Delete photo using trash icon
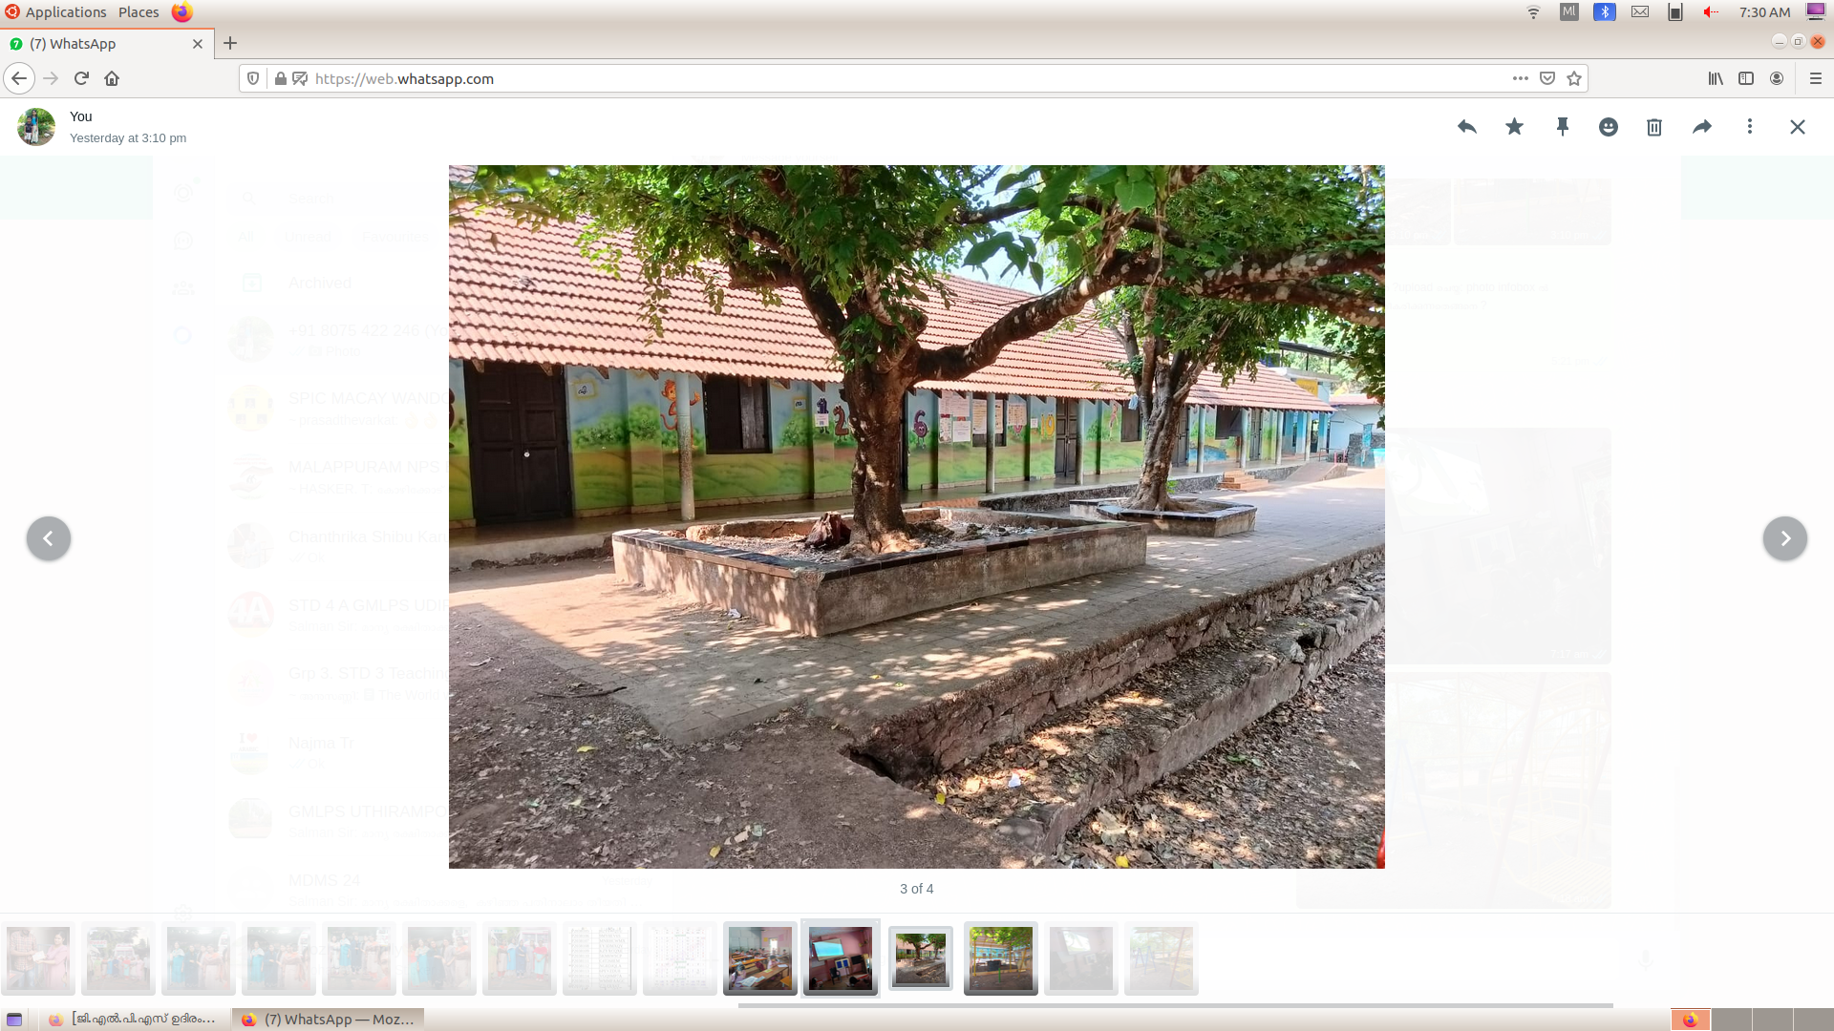Screen dimensions: 1834x1031 point(1654,127)
